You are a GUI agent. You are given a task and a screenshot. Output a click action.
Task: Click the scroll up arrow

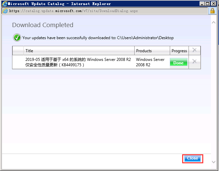[x=214, y=22]
